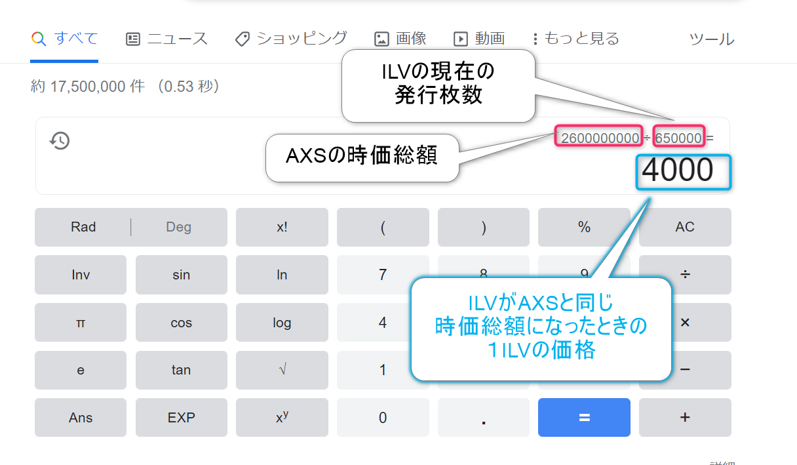The height and width of the screenshot is (465, 797).
Task: Click the close parenthesis key
Action: (x=484, y=227)
